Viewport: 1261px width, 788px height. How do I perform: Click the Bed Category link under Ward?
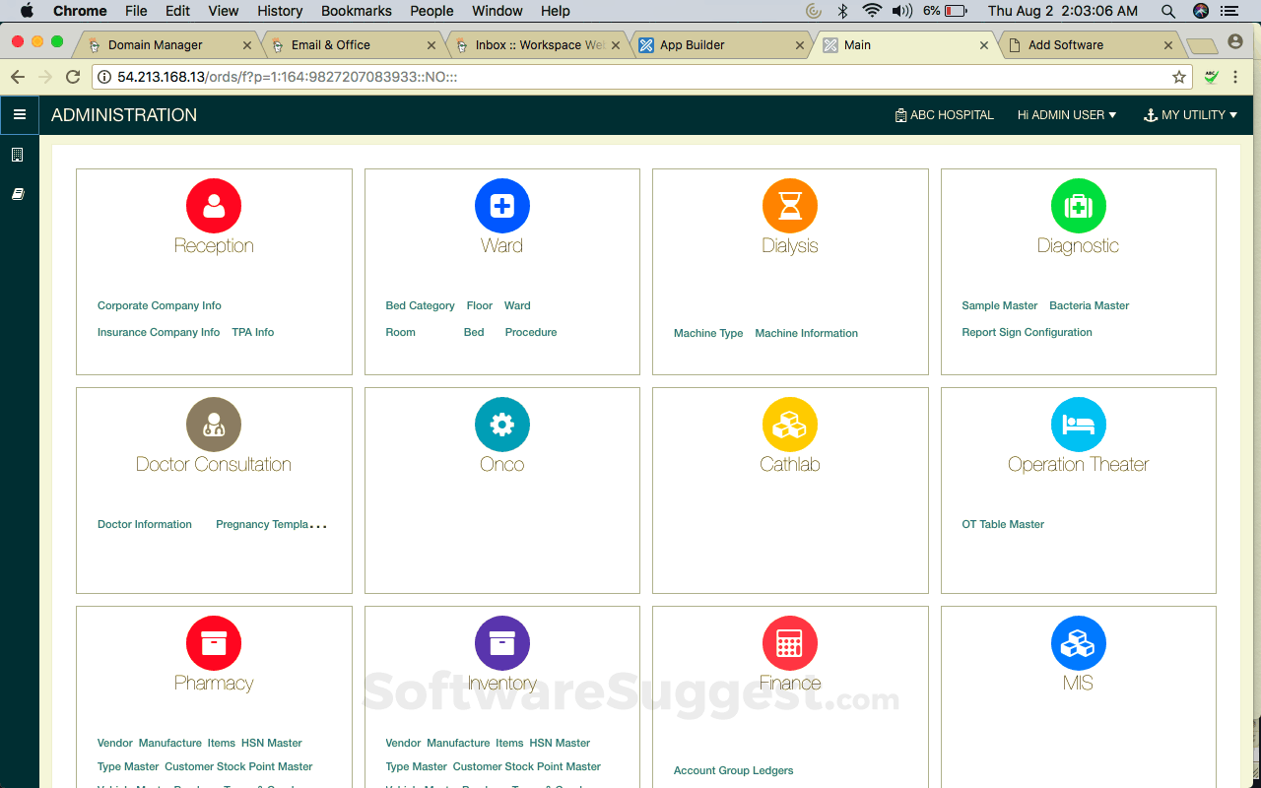click(420, 305)
